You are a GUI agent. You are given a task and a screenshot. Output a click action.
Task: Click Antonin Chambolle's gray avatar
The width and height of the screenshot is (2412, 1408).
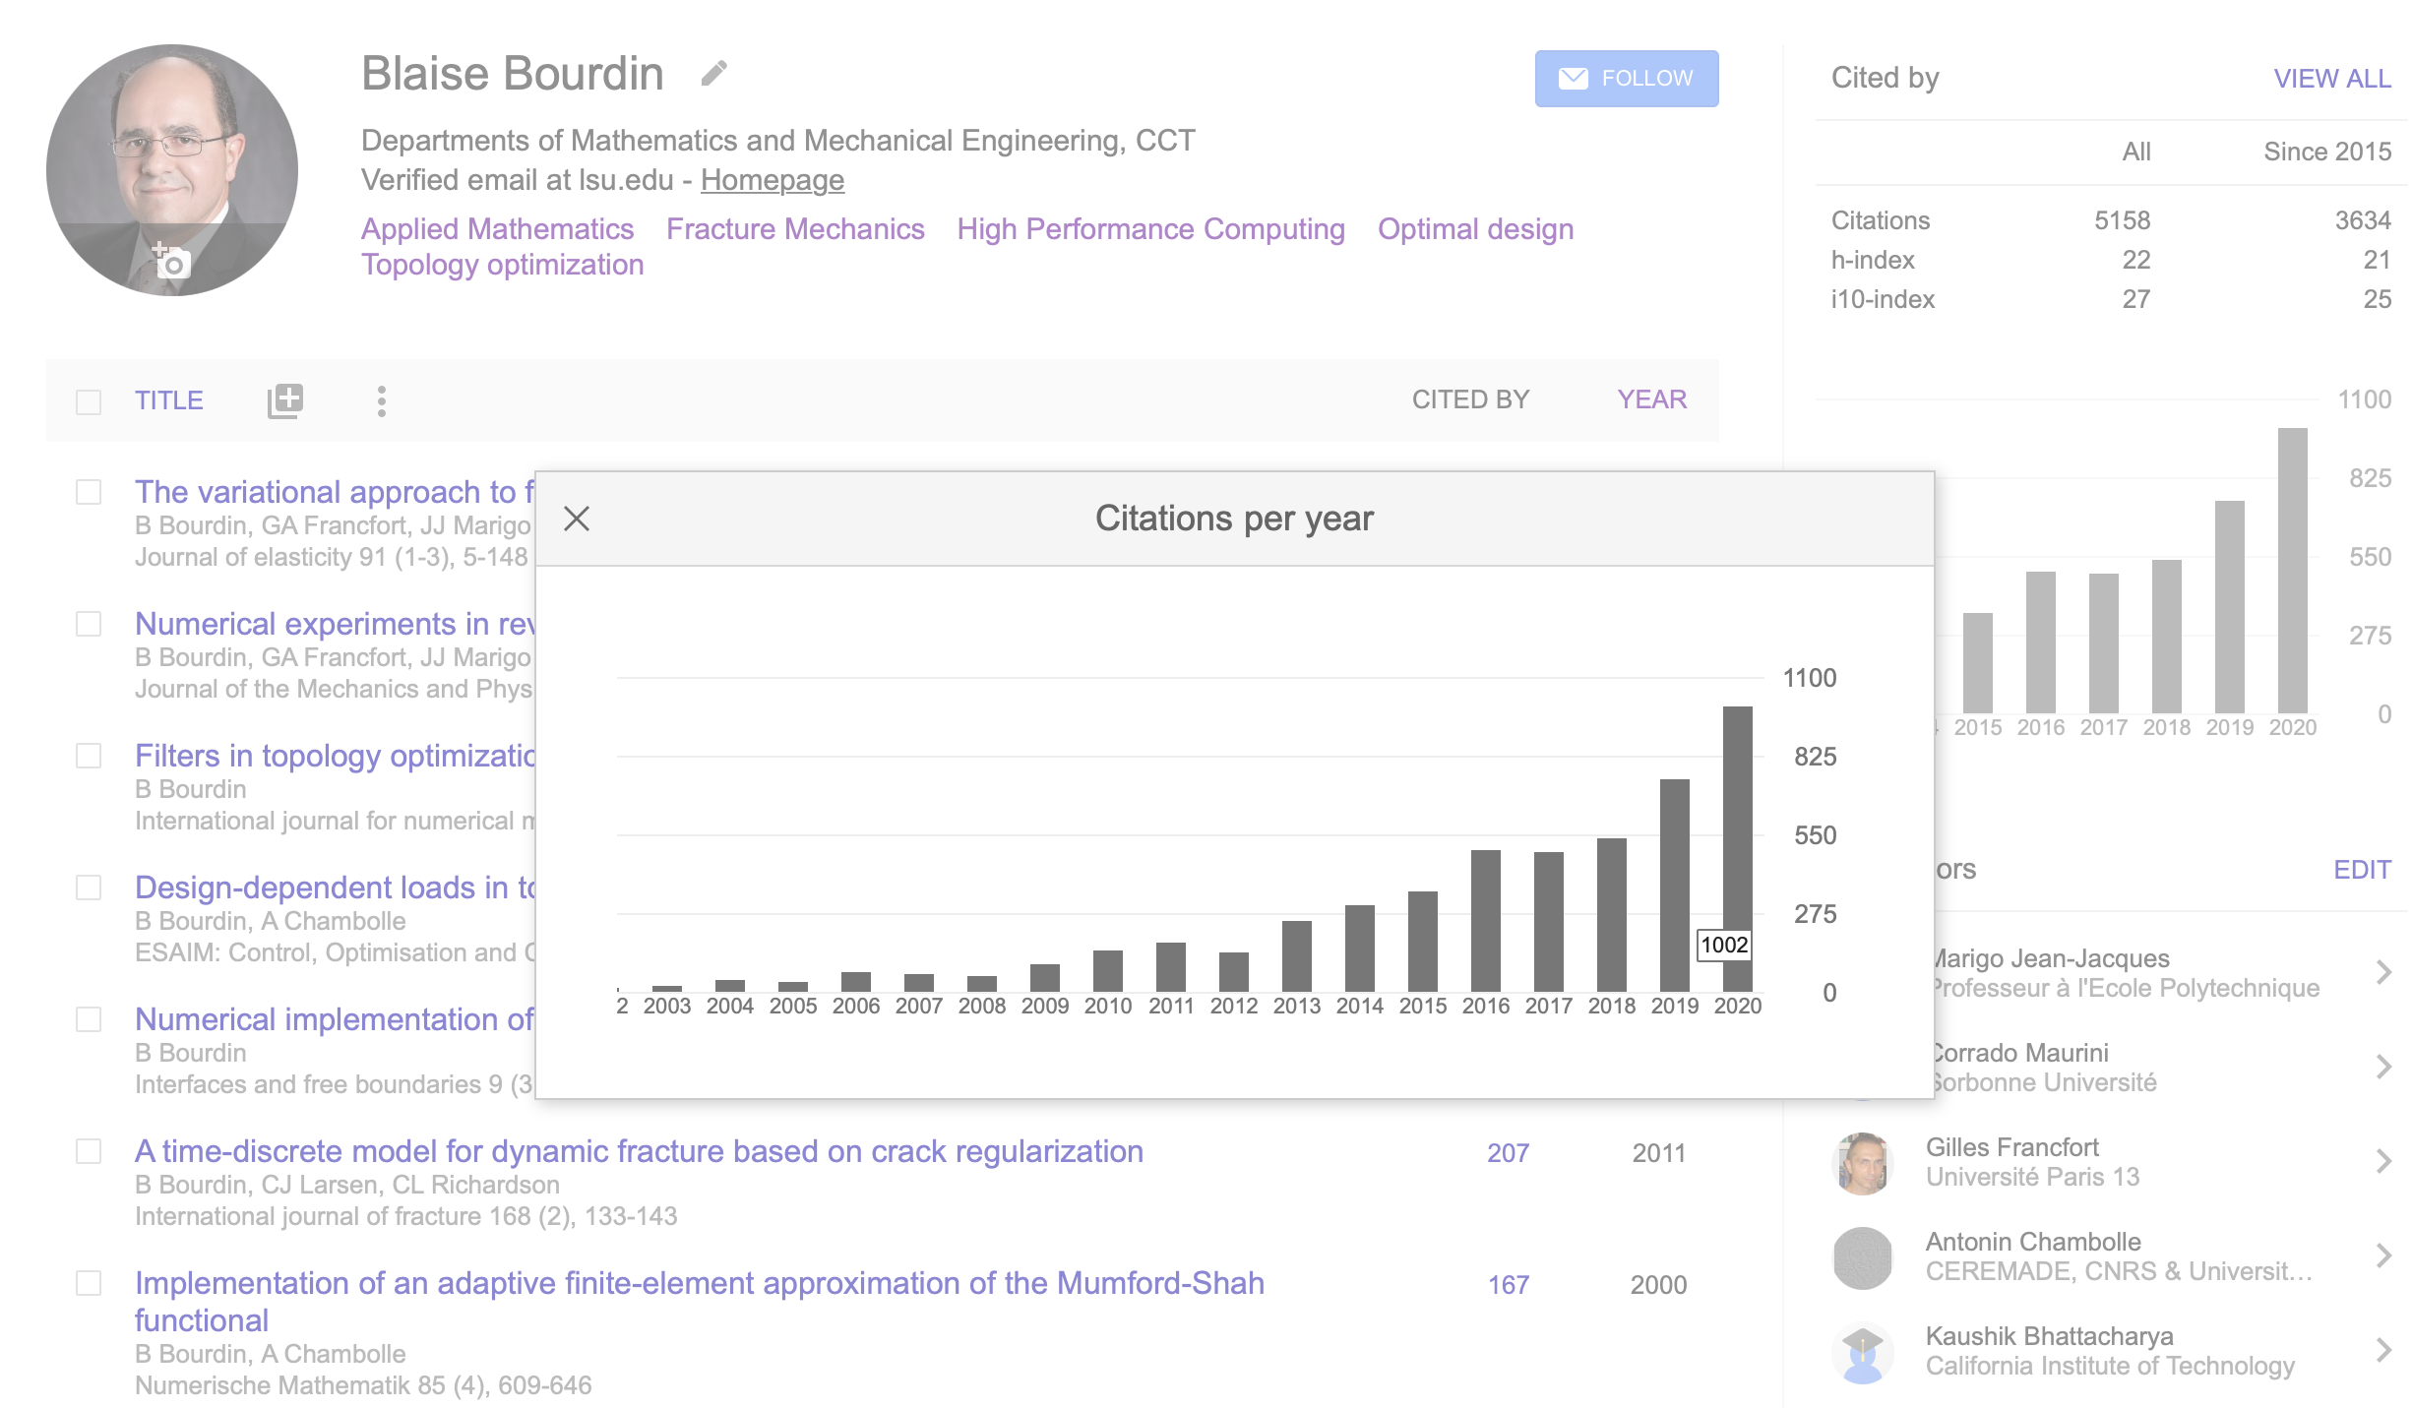click(x=1862, y=1256)
